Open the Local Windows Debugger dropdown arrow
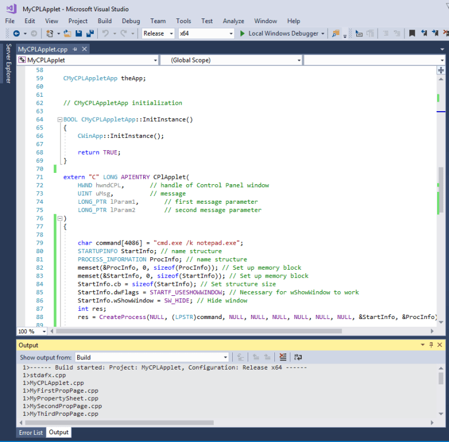Screen dimensions: 449x442 (x=322, y=33)
